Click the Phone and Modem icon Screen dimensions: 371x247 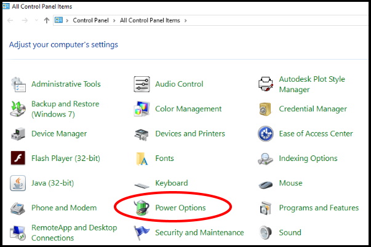(x=18, y=208)
